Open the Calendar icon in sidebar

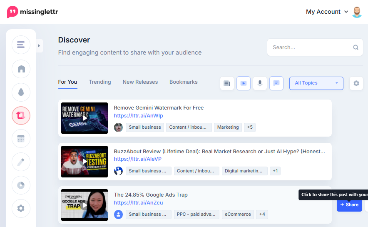21,139
